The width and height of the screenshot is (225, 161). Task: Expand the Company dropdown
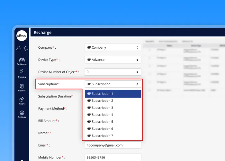click(113, 47)
